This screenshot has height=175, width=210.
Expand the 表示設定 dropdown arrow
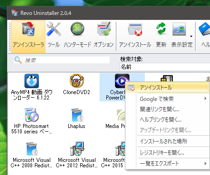pyautogui.click(x=191, y=36)
